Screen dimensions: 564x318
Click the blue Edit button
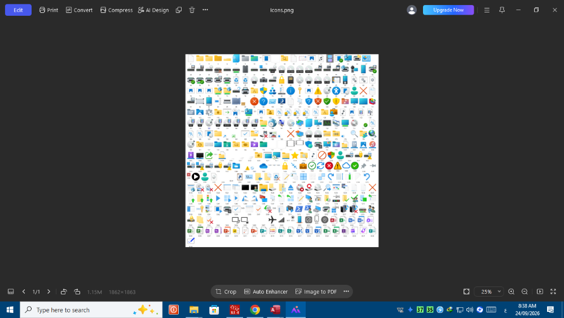[18, 10]
